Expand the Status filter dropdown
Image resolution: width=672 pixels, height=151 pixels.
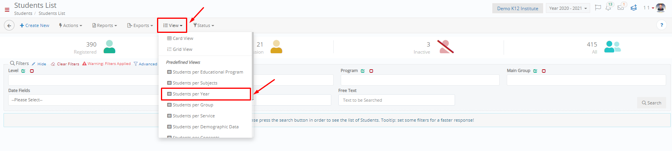click(x=204, y=25)
